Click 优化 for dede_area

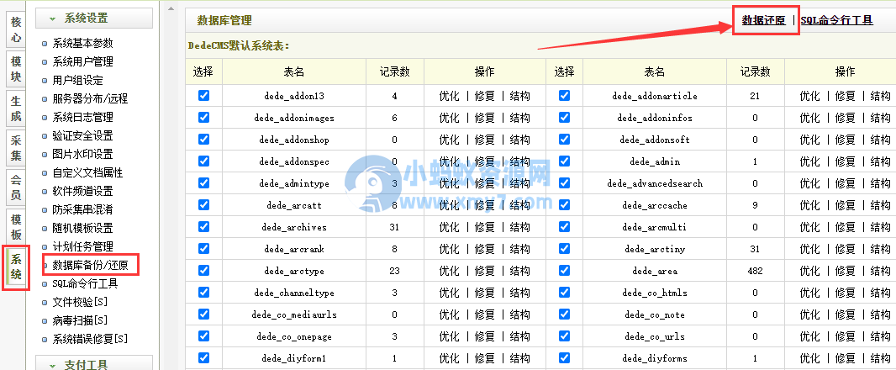(x=809, y=271)
